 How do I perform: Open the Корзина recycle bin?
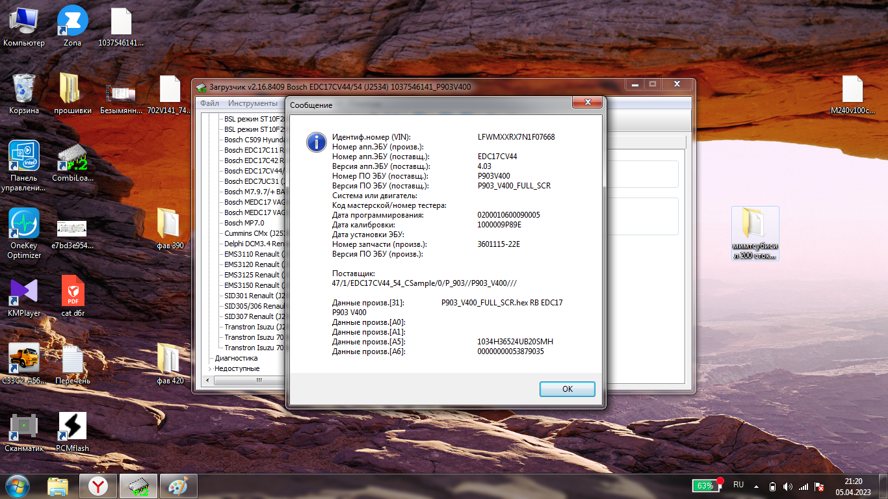[x=25, y=94]
